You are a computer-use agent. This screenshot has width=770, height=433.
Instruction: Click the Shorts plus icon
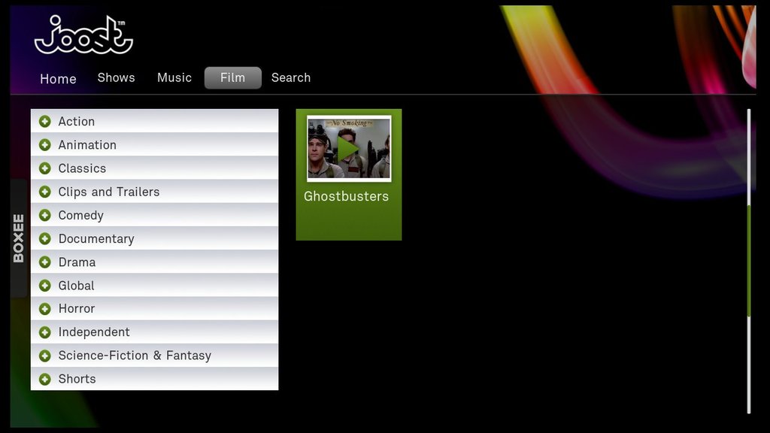pos(44,379)
